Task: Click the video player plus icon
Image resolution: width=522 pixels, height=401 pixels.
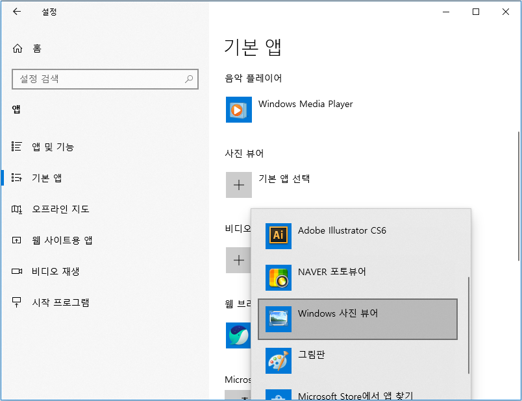Action: pos(238,260)
